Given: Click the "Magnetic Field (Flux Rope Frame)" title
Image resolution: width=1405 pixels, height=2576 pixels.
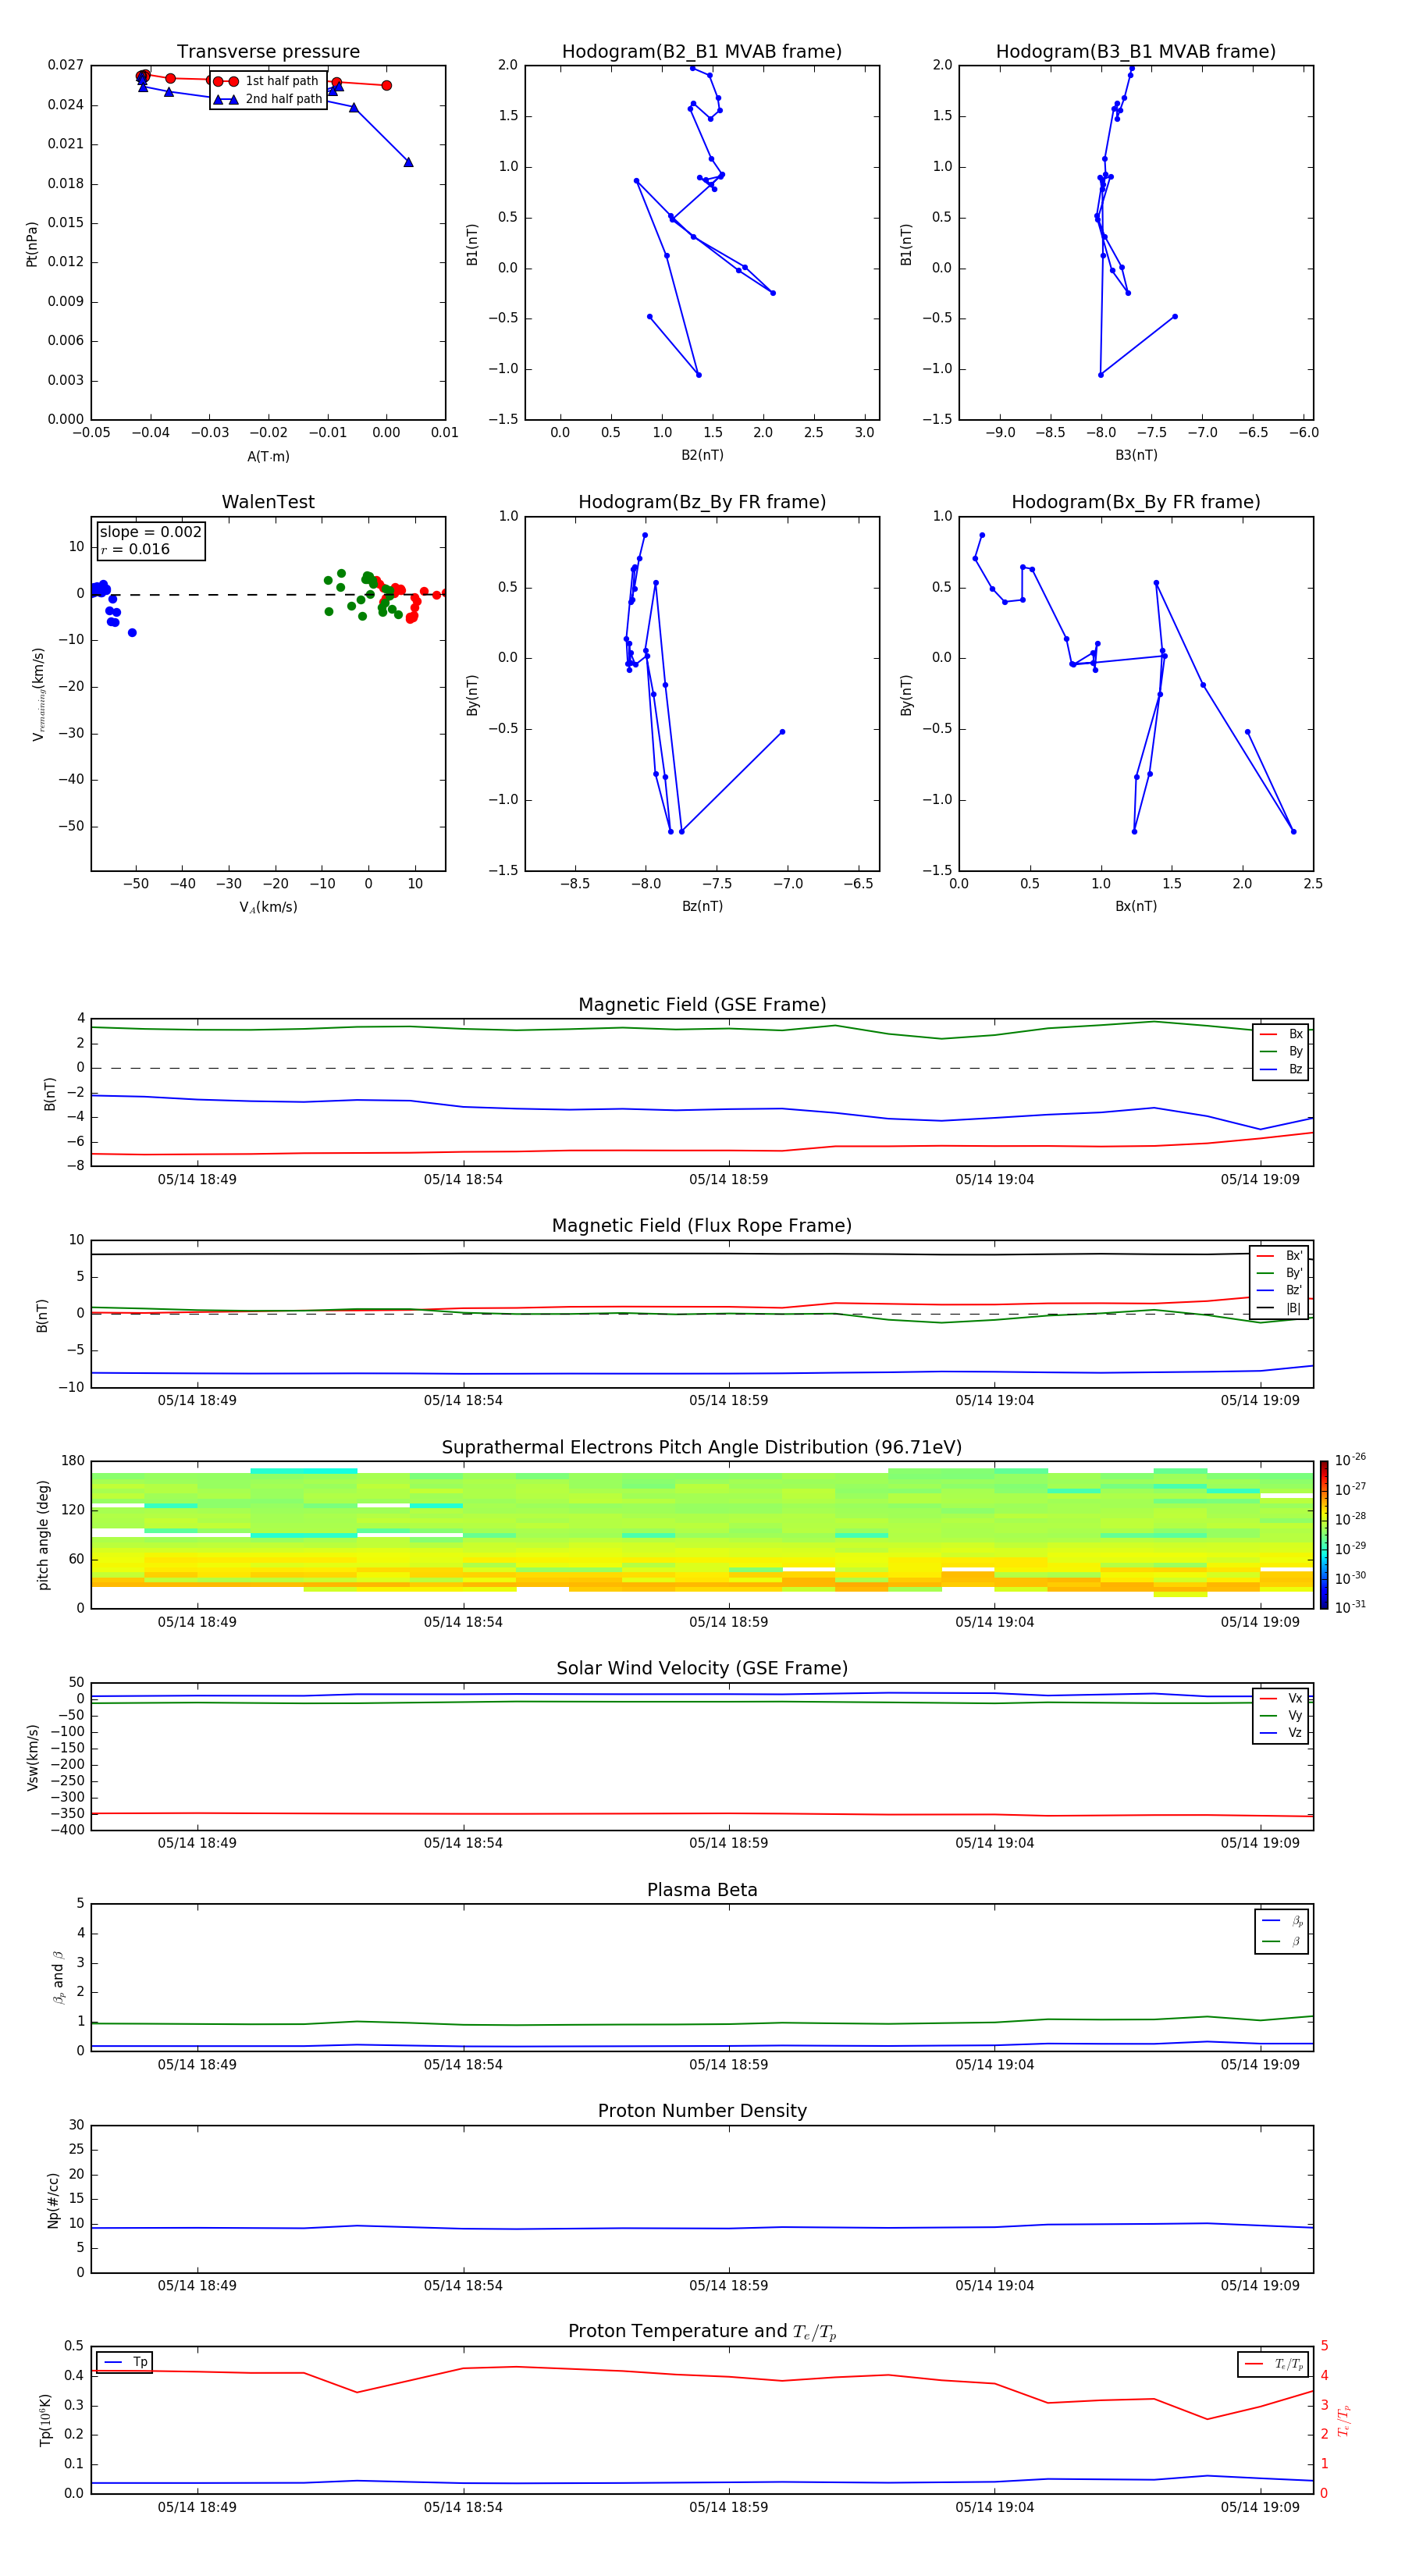Looking at the screenshot, I should tap(702, 1226).
